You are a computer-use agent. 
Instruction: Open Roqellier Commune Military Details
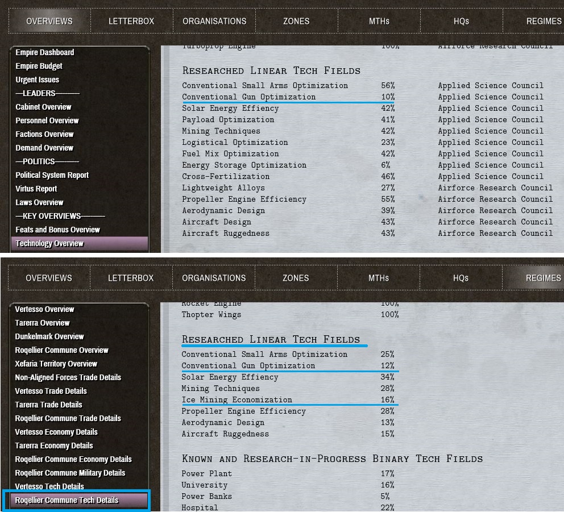(x=70, y=473)
